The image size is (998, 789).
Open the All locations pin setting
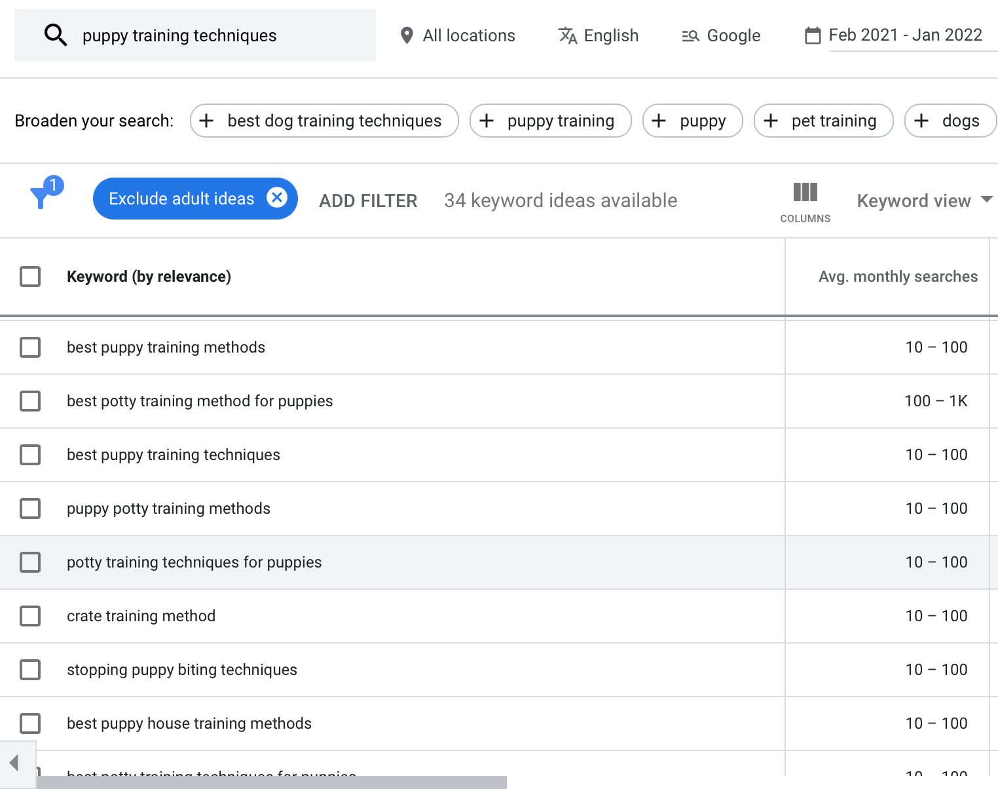(407, 35)
